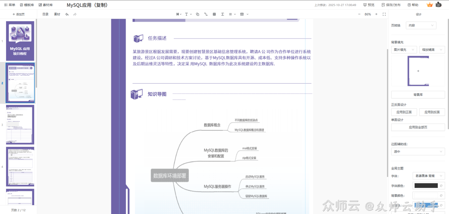Open the formula (Σ) insert icon

coord(223,14)
